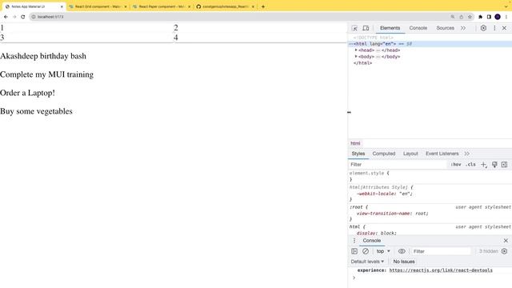The height and width of the screenshot is (288, 512).
Task: Clear the console
Action: 366,251
